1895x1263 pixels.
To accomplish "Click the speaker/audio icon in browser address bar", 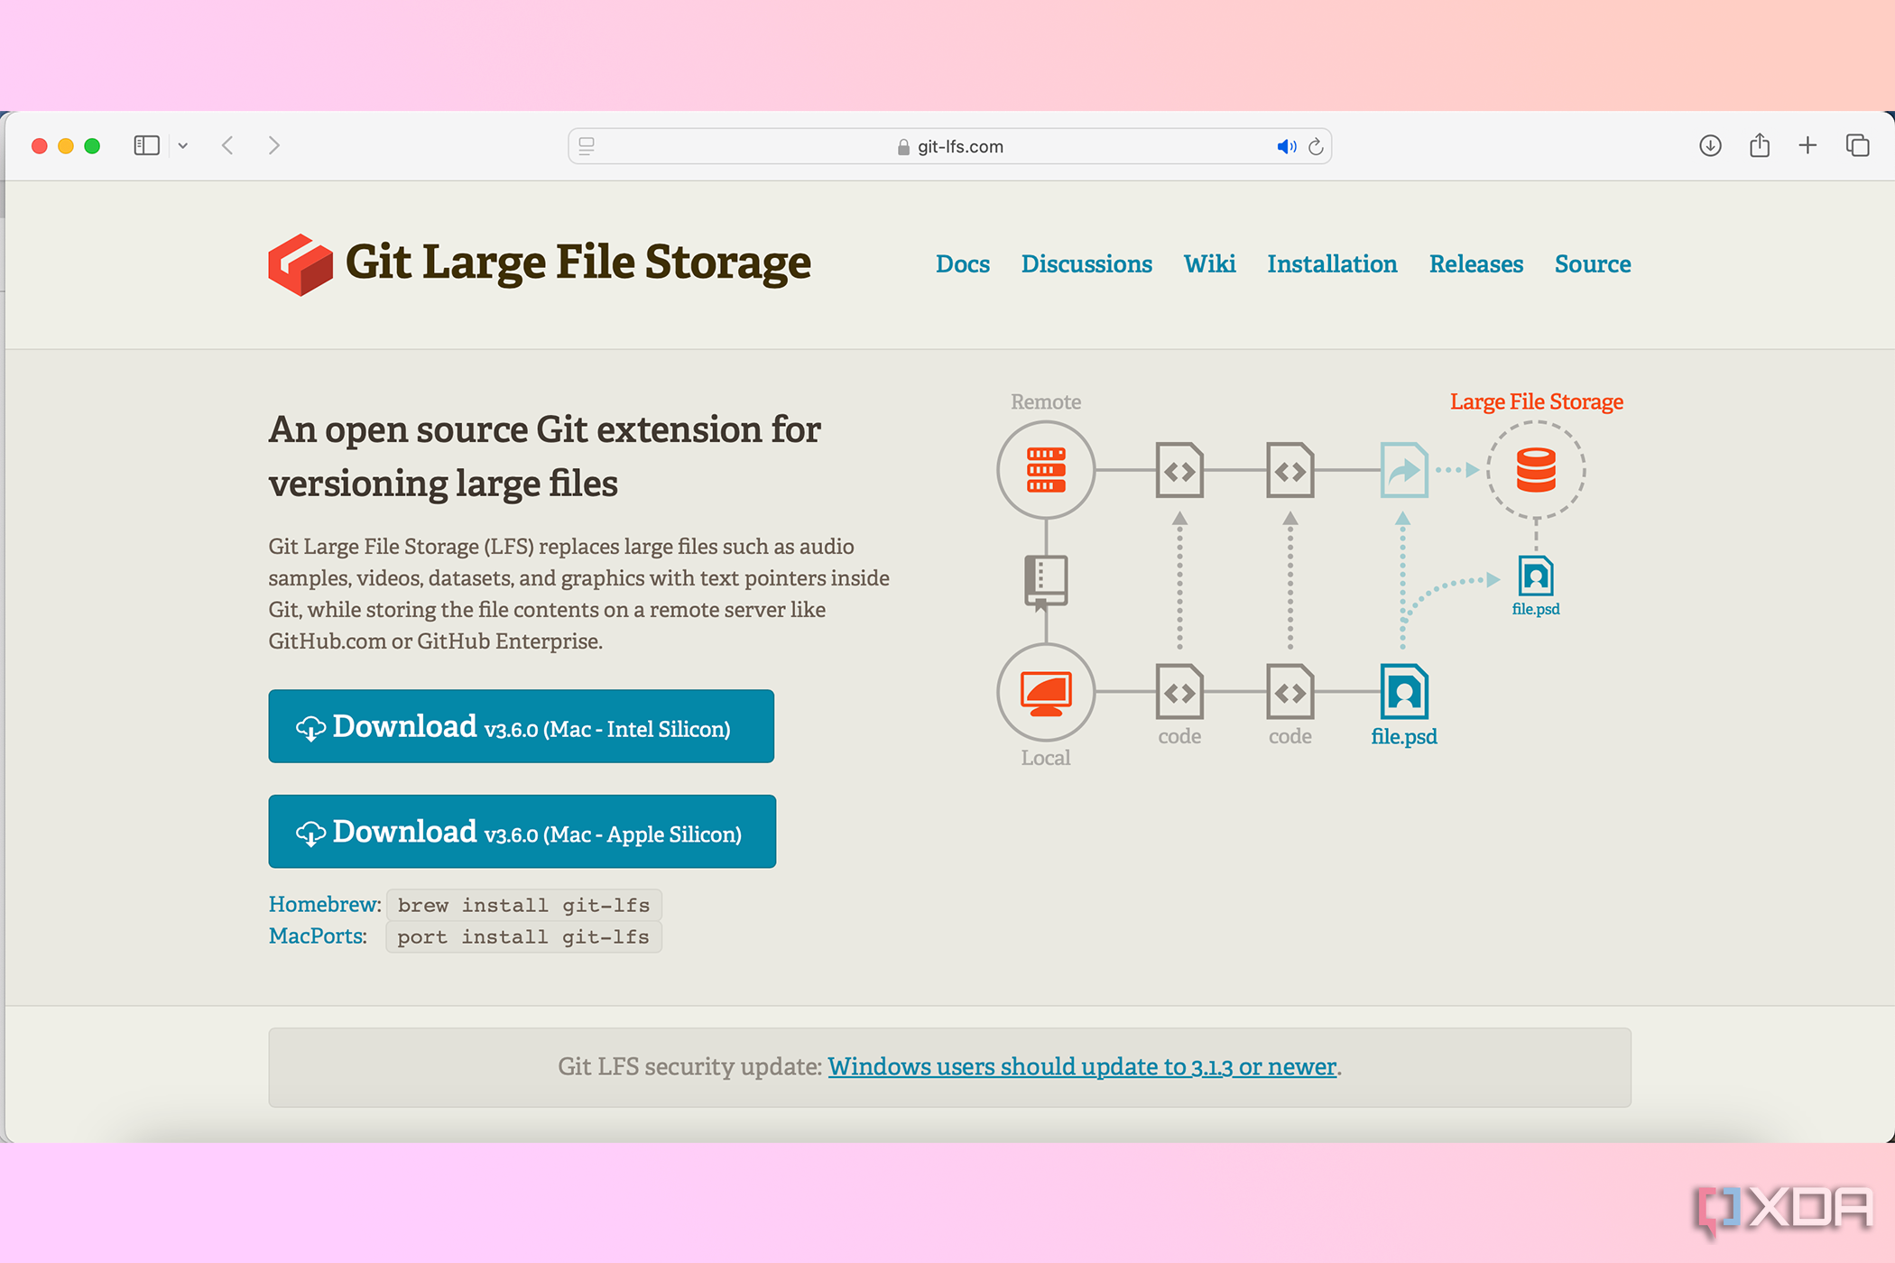I will [x=1281, y=145].
